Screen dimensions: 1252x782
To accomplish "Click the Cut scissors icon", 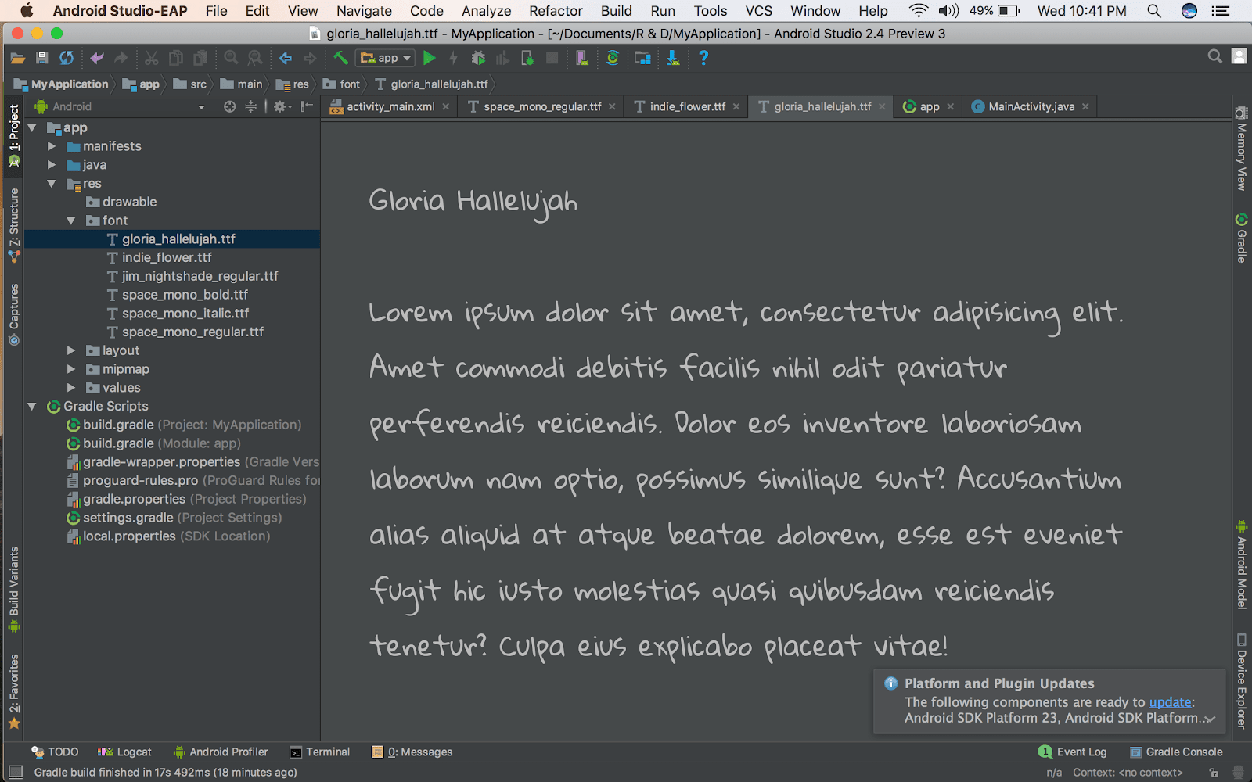I will (x=152, y=58).
